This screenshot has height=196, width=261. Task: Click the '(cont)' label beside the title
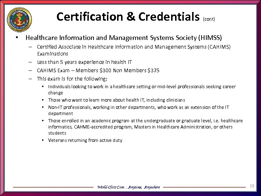209,19
